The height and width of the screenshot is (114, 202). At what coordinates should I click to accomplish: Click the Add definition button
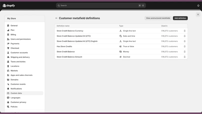click(x=180, y=18)
